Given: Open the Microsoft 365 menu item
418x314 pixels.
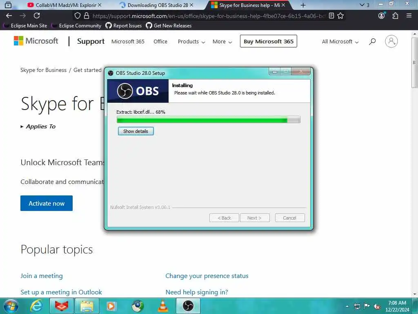Looking at the screenshot, I should [128, 42].
